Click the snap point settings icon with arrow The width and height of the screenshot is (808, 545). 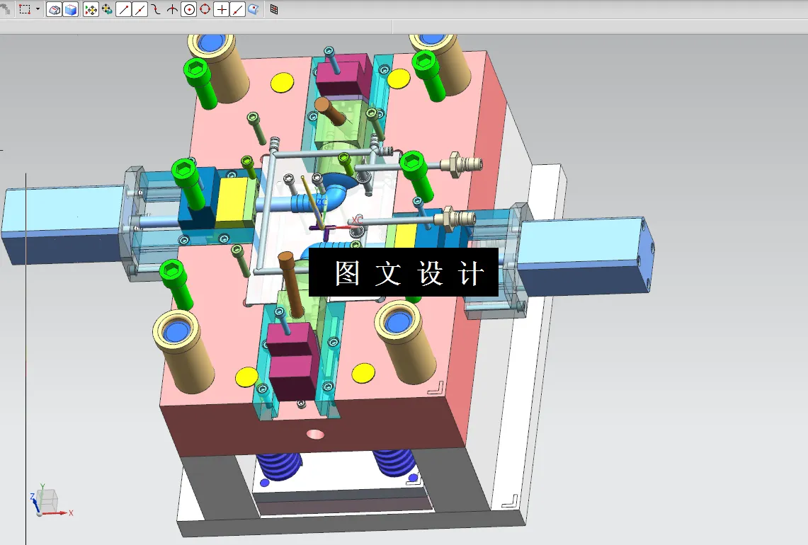click(106, 9)
